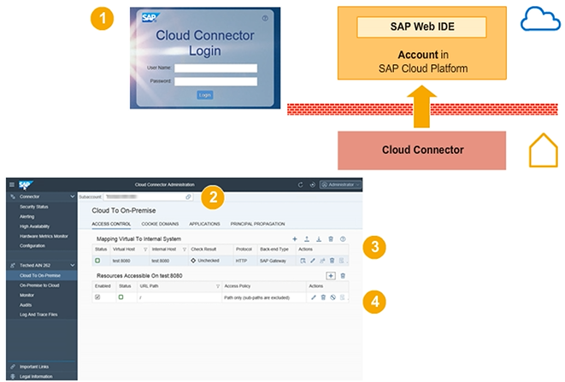Toggle the Enabled checkbox for URL path /
Screen dimensions: 565x382
coord(97,297)
